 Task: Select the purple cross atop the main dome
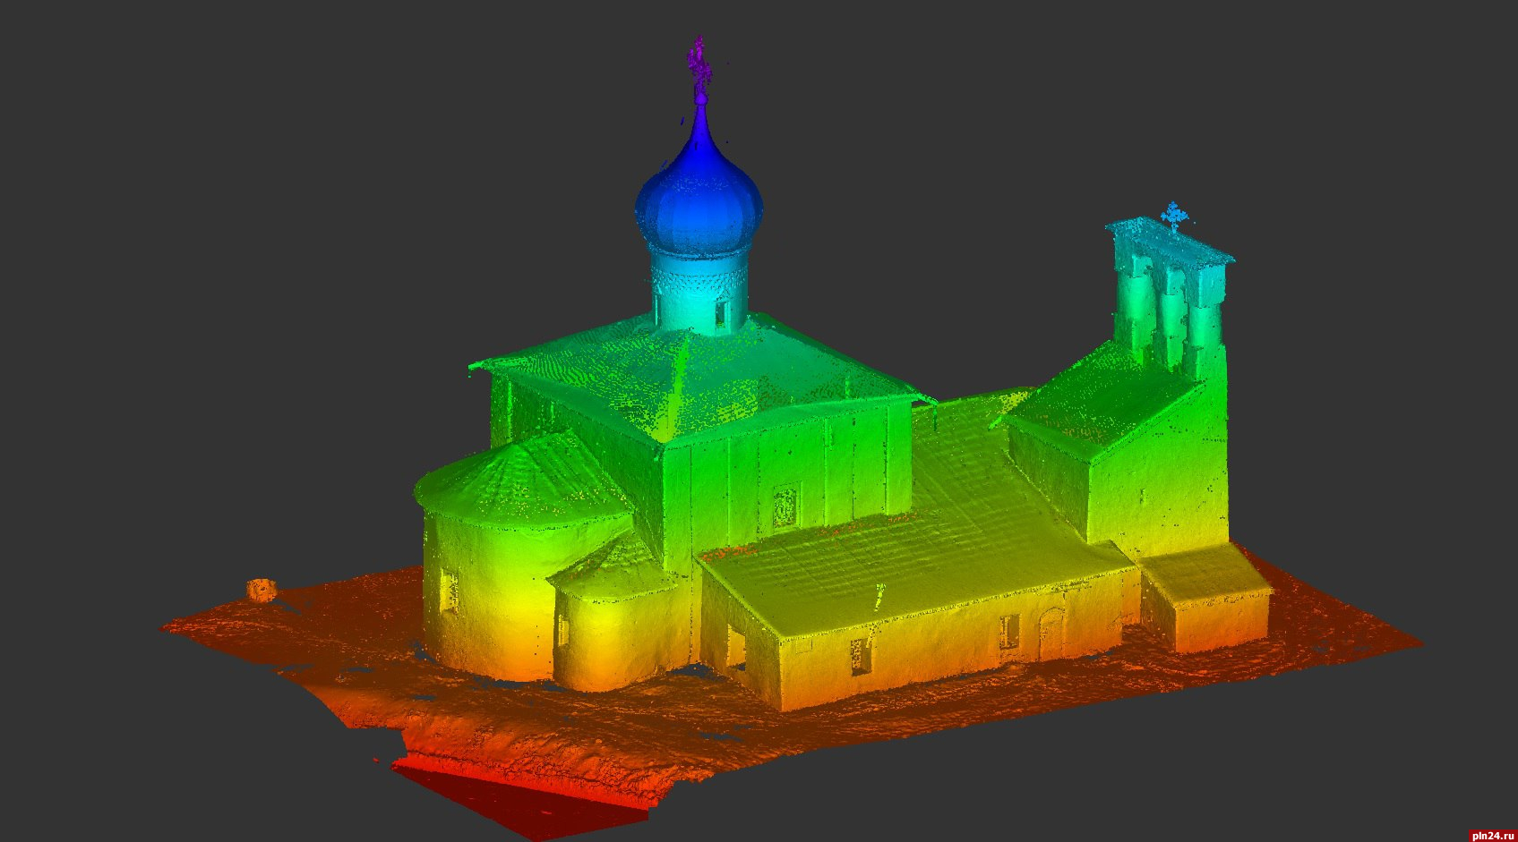click(x=699, y=66)
